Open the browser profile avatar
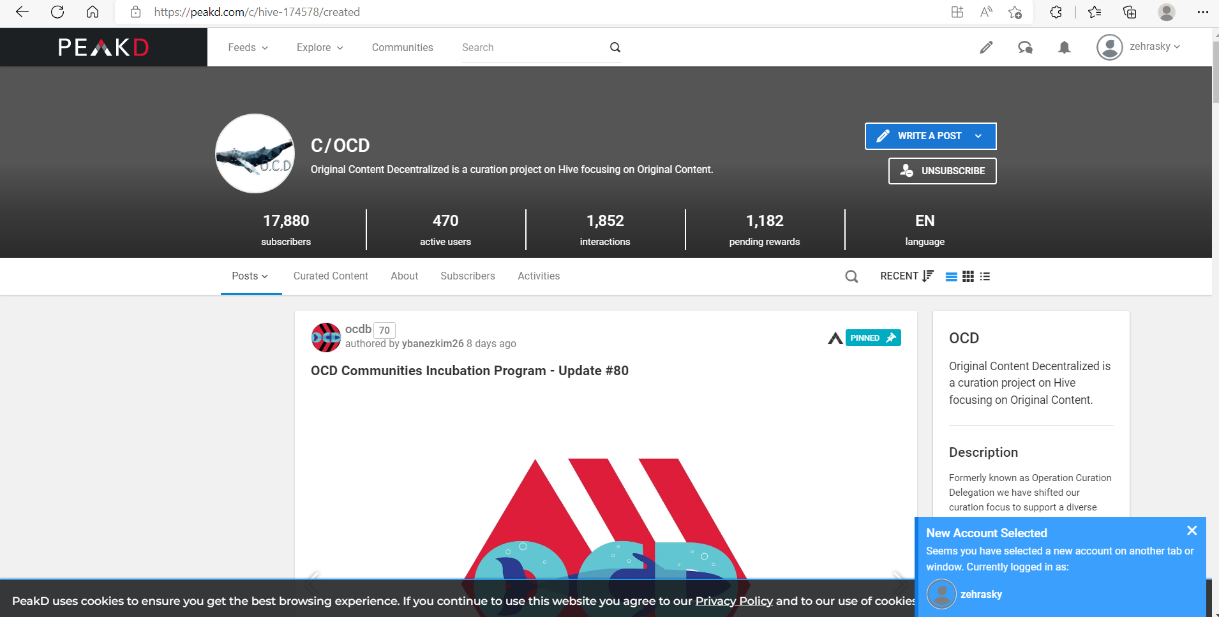 coord(1167,12)
